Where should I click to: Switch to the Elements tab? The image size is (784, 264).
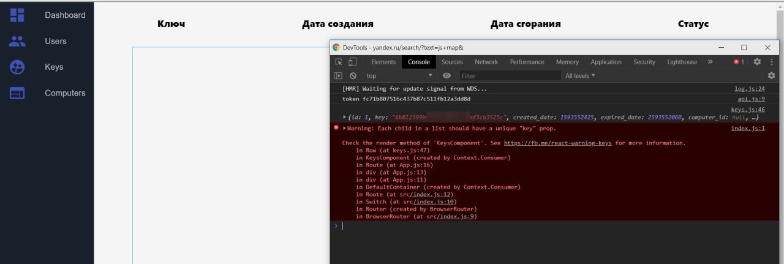383,62
